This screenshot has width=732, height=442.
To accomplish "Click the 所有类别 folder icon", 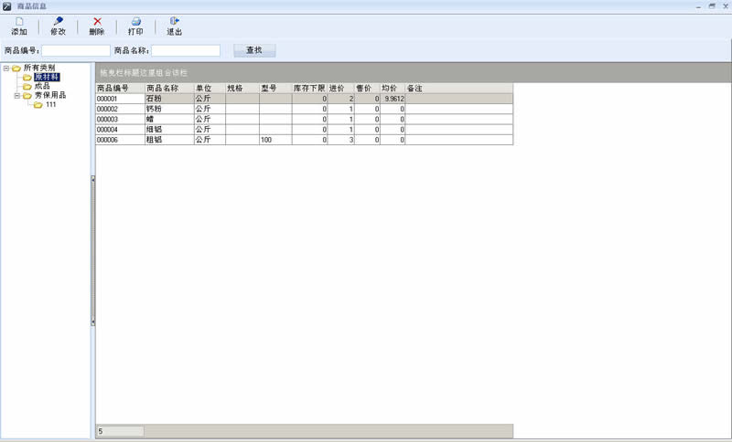I will [16, 68].
